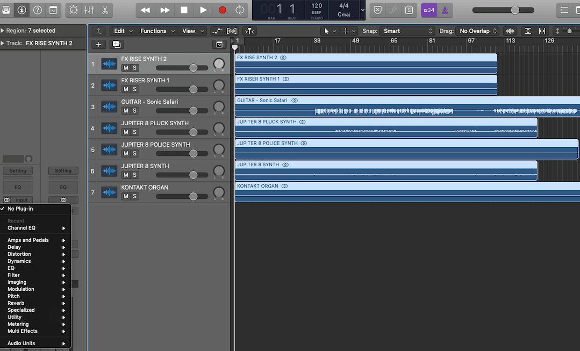Open the Mixer sliders icon
580x351 pixels.
89,10
